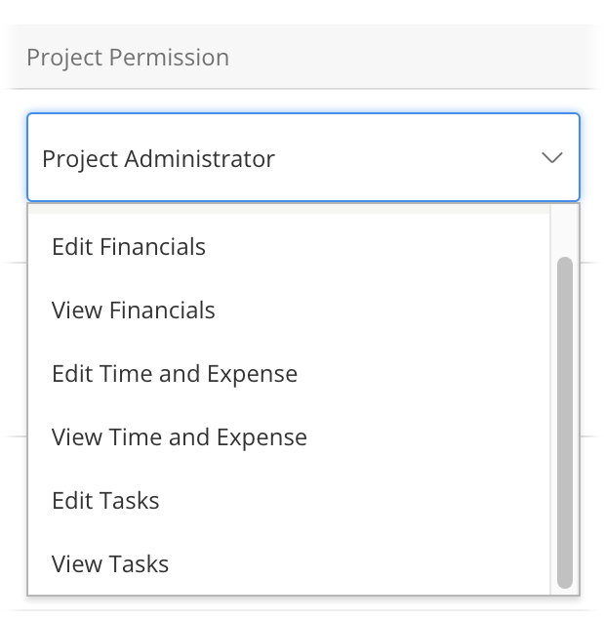Set permission to View Financials
This screenshot has width=604, height=622.
click(134, 311)
